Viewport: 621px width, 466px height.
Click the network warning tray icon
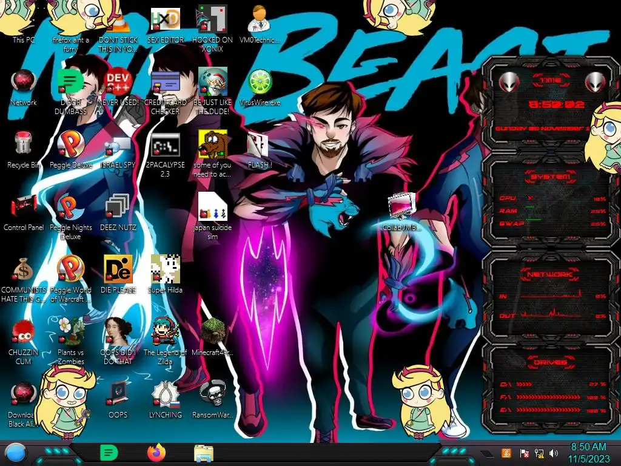tap(539, 453)
